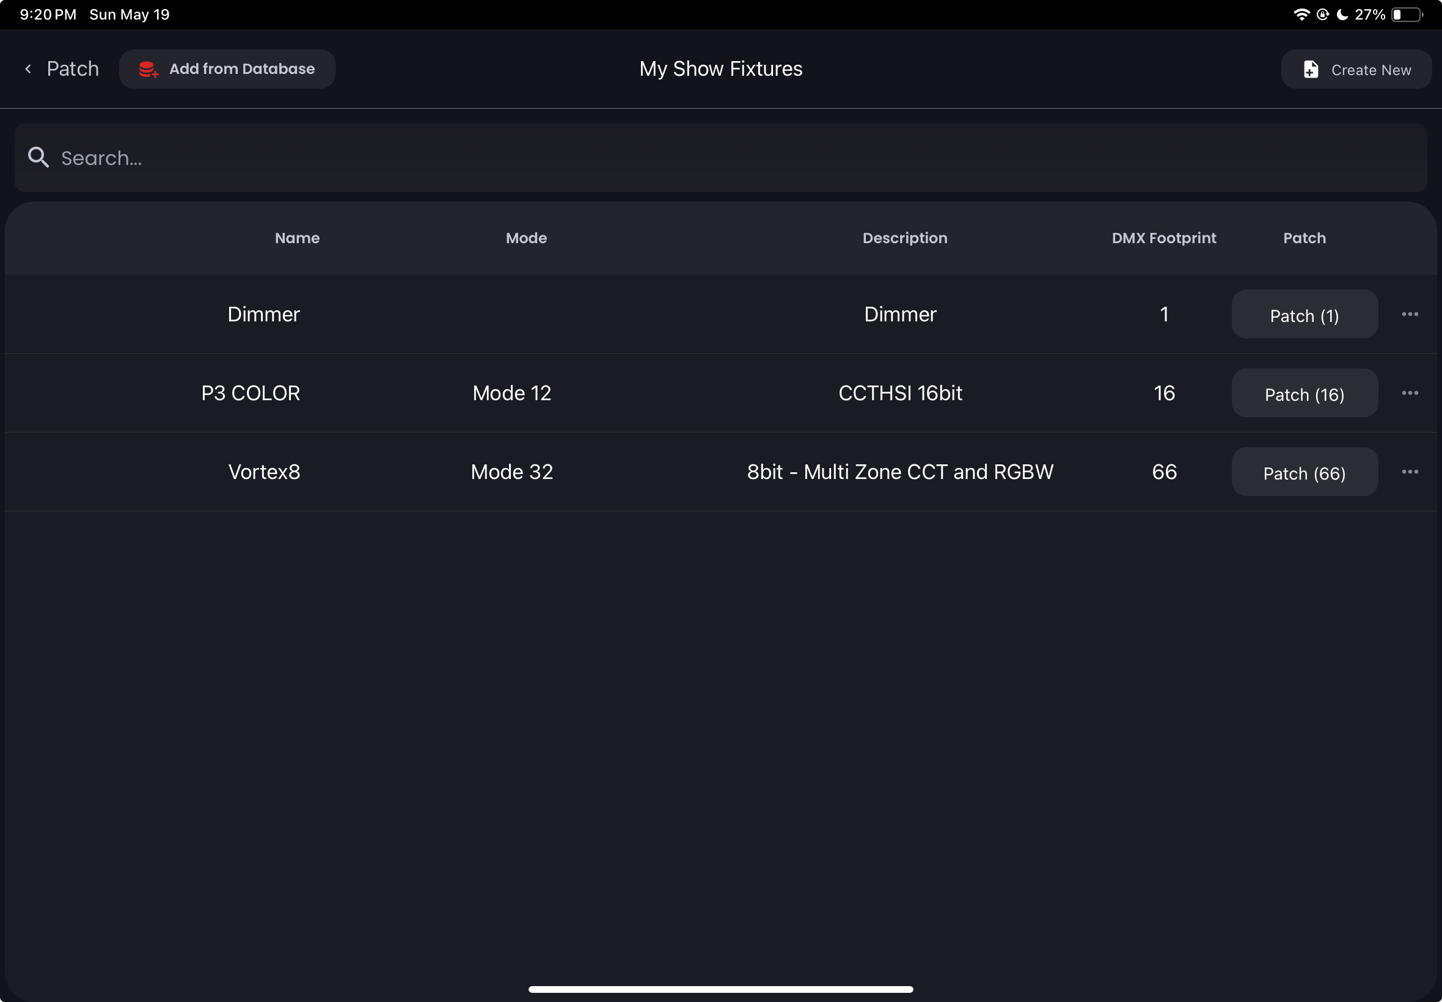The height and width of the screenshot is (1002, 1442).
Task: Sort by the Name column header
Action: (x=297, y=238)
